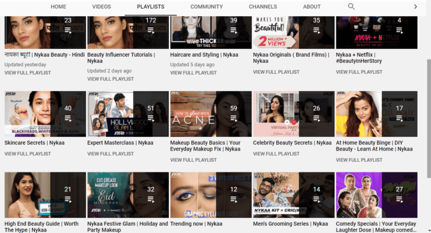Open Nykaa + Netflix #BeautyInHerStory title
This screenshot has height=233, width=431.
[359, 58]
